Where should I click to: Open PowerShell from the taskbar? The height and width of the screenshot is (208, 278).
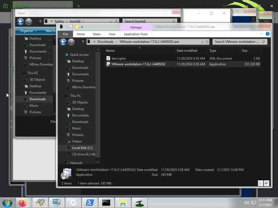click(x=90, y=203)
